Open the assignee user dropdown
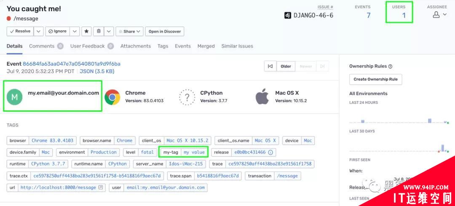The width and height of the screenshot is (455, 206). tap(439, 15)
